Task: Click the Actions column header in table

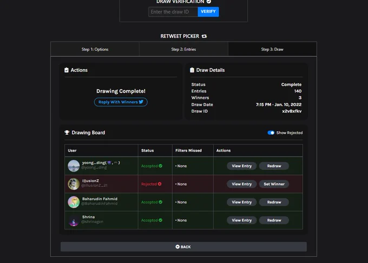Action: tap(224, 150)
